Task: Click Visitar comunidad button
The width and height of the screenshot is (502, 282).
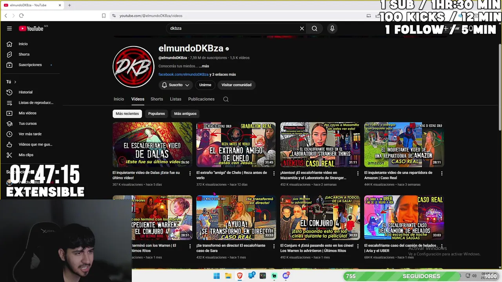Action: point(236,85)
